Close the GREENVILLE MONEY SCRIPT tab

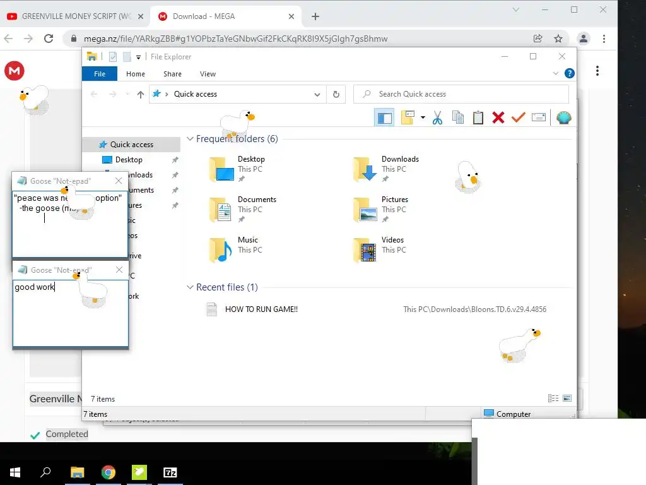click(x=141, y=16)
